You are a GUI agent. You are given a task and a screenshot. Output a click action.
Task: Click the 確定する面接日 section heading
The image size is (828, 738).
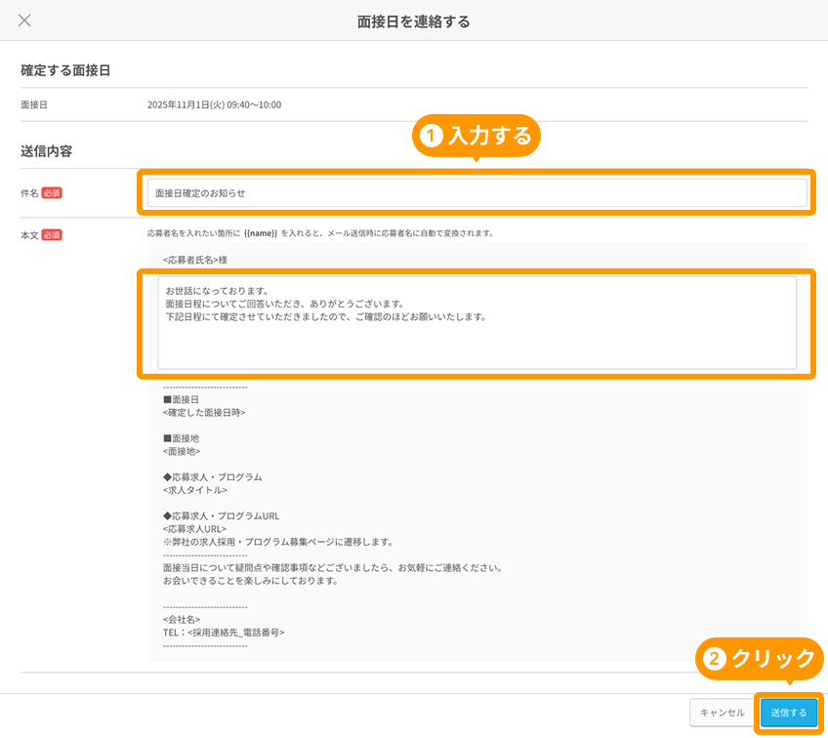point(65,70)
